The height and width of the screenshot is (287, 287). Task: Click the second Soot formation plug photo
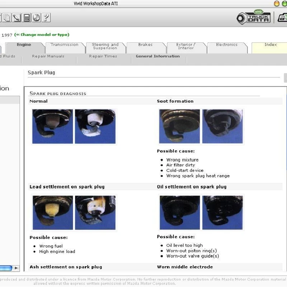[222, 126]
